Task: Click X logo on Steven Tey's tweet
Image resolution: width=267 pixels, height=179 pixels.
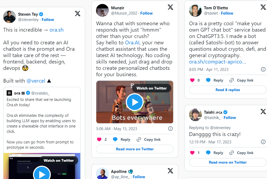Action: click(78, 14)
